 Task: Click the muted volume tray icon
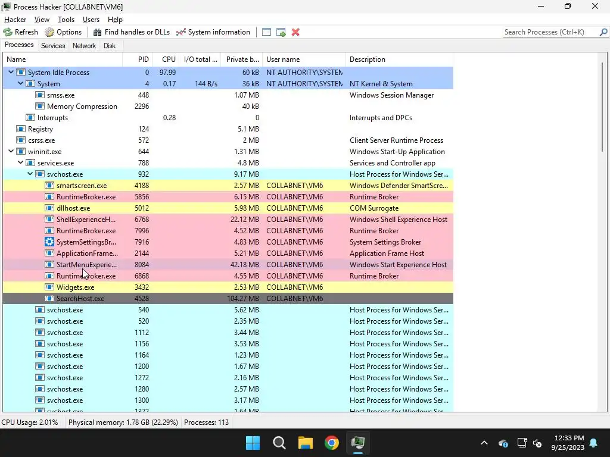pyautogui.click(x=538, y=443)
